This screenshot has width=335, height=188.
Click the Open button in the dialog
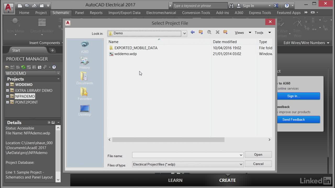pos(258,155)
